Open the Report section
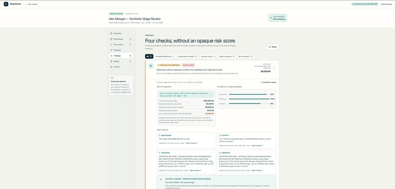The width and height of the screenshot is (395, 189). point(121,61)
